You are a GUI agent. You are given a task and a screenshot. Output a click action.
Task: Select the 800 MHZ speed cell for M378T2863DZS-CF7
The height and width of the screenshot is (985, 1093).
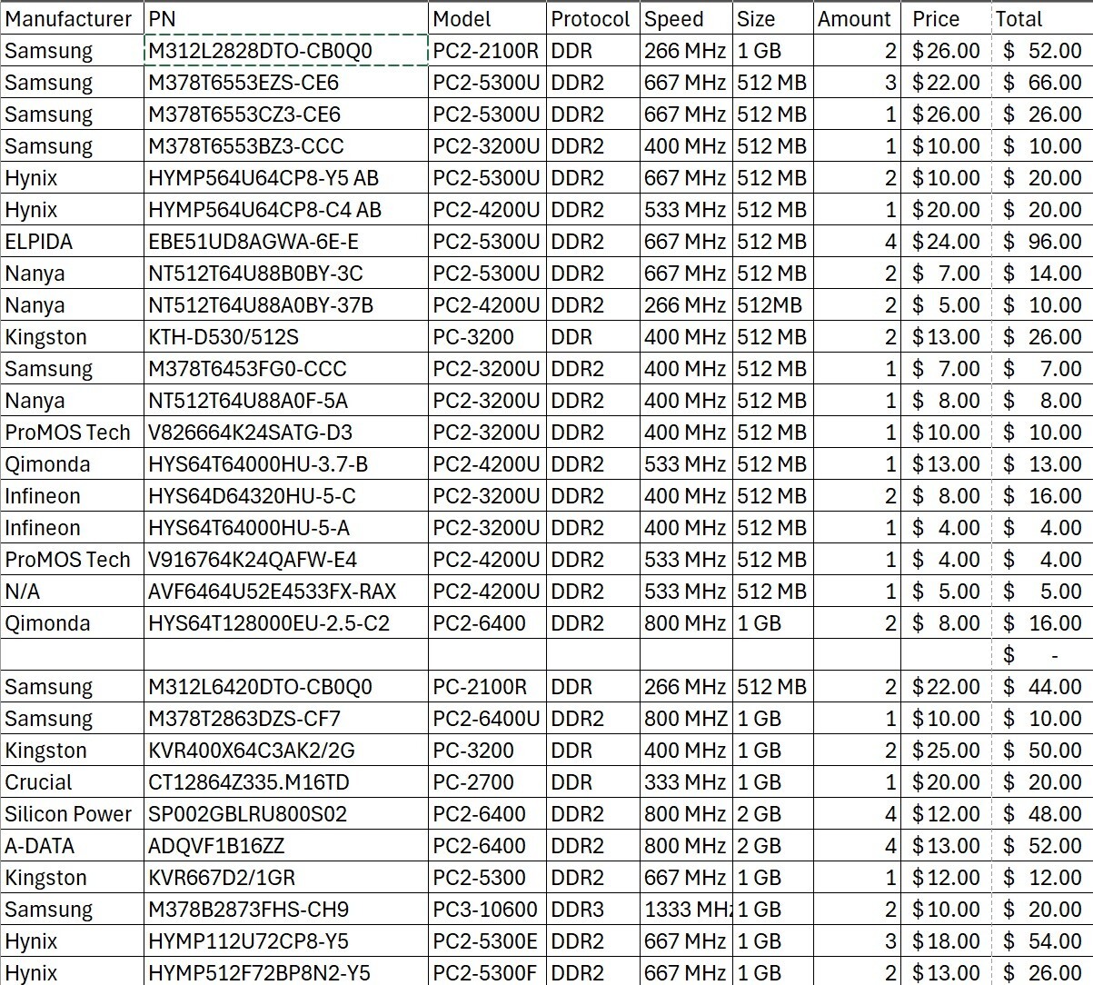[x=686, y=719]
